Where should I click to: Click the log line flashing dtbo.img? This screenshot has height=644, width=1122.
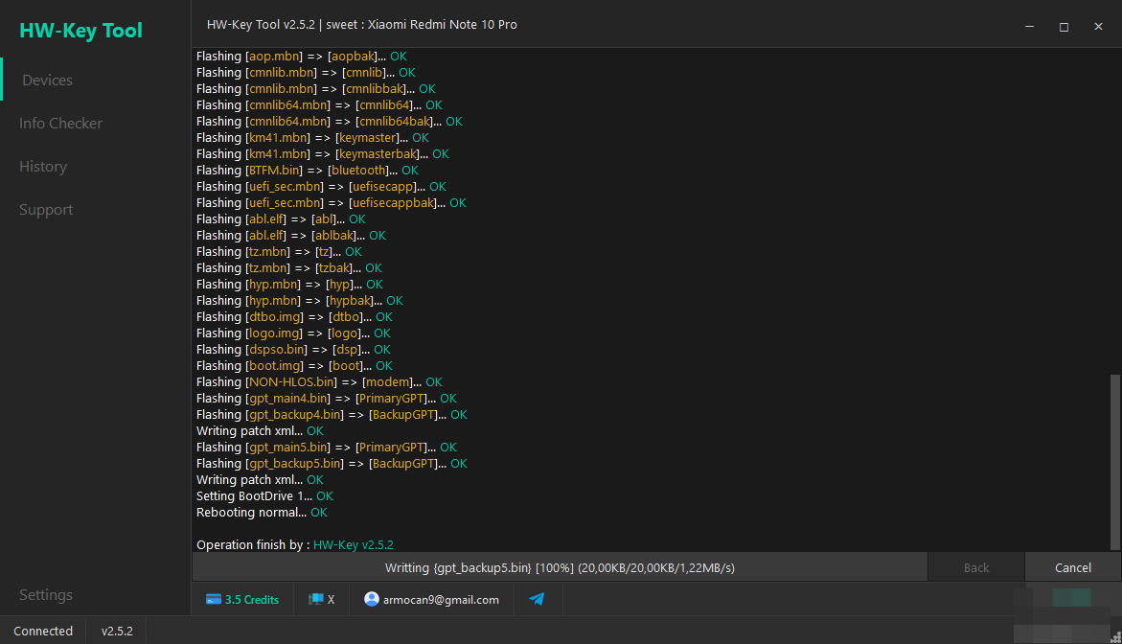(294, 317)
